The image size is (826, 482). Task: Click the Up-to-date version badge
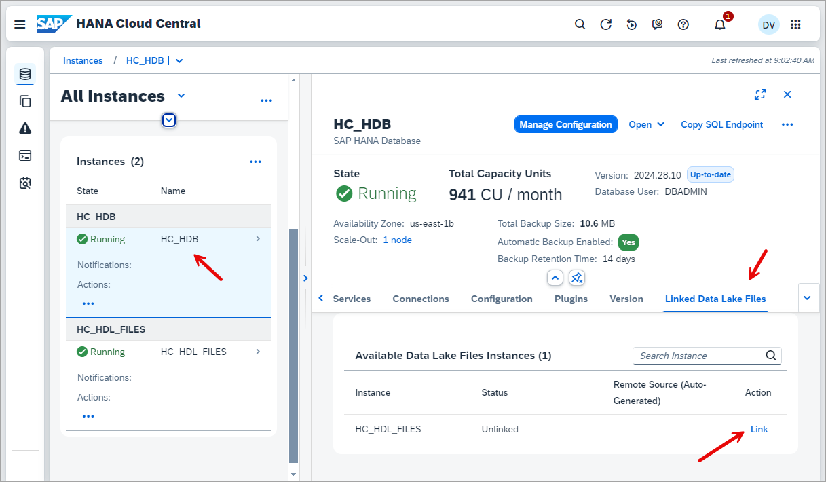(711, 174)
